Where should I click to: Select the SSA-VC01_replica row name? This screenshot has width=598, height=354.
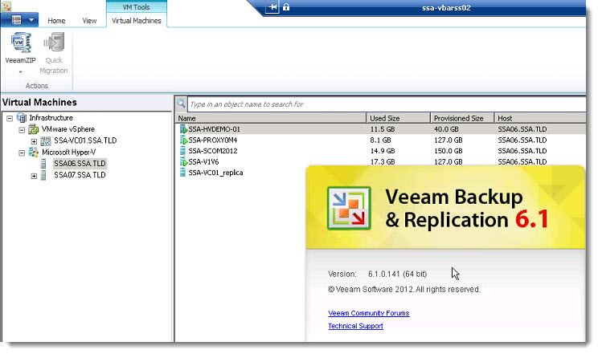(215, 173)
